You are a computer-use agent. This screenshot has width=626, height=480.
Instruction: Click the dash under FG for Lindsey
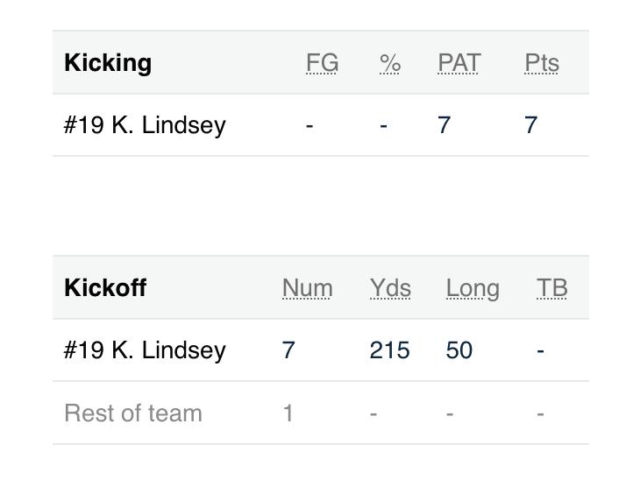click(309, 125)
